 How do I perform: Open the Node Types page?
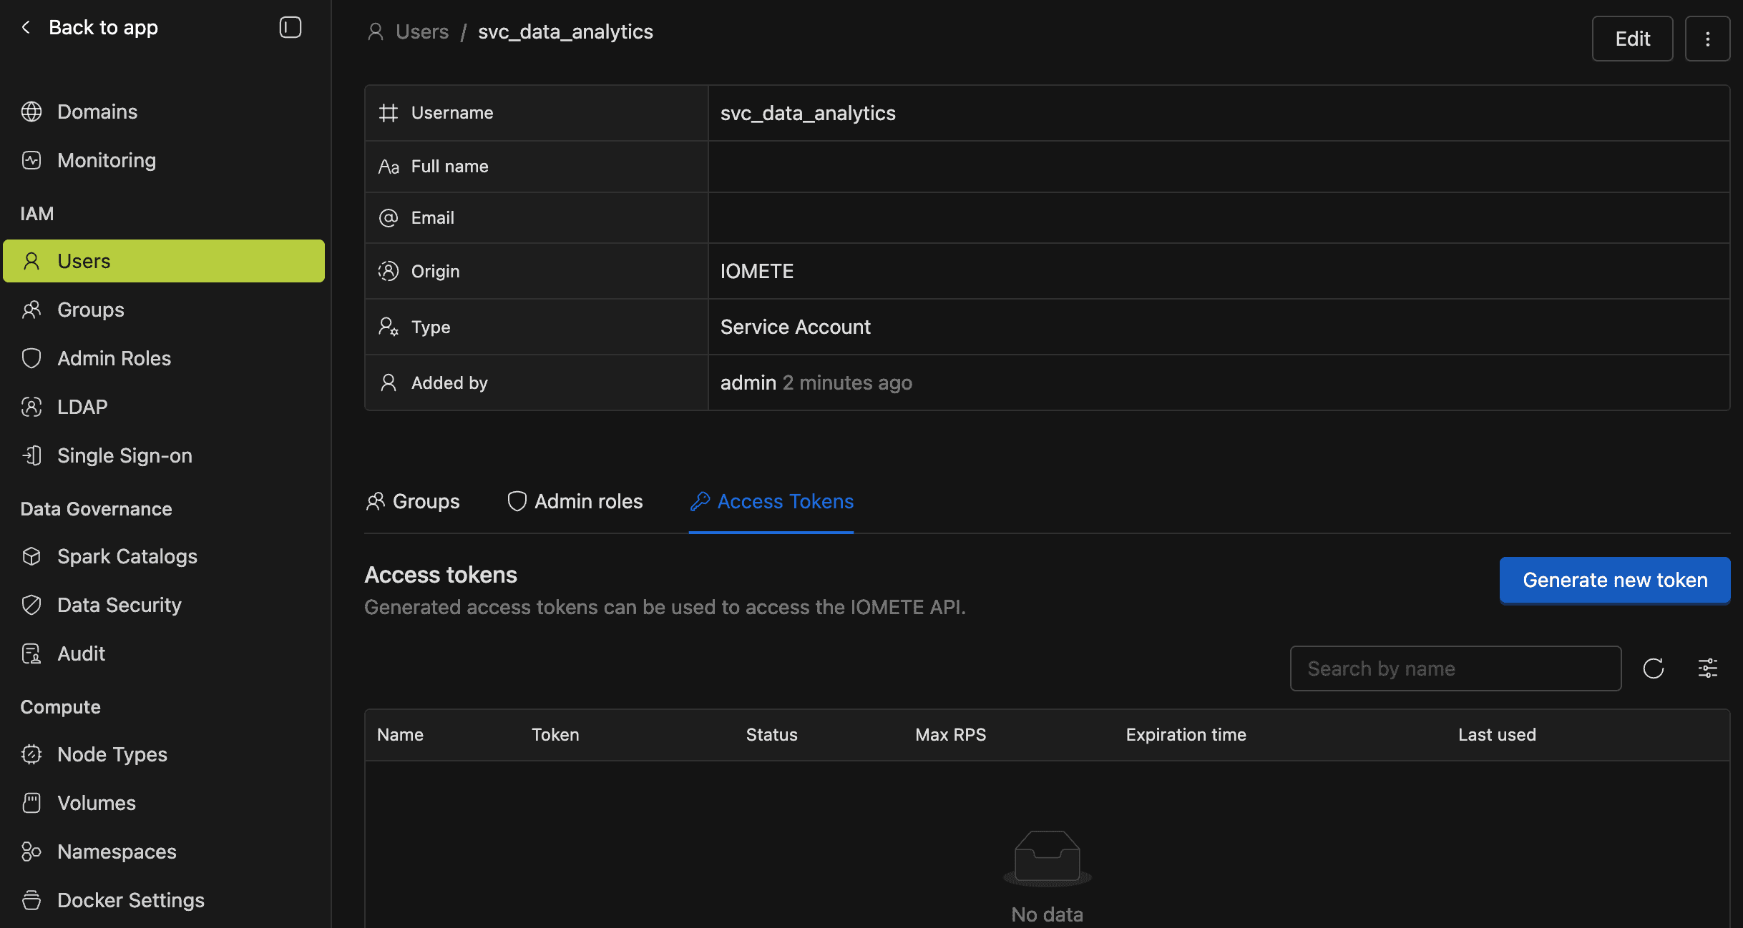[112, 754]
